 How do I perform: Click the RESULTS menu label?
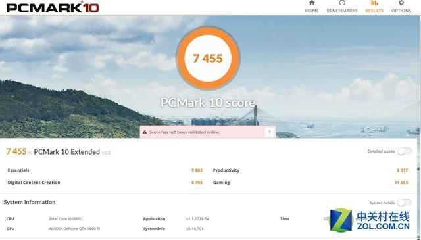coord(374,11)
